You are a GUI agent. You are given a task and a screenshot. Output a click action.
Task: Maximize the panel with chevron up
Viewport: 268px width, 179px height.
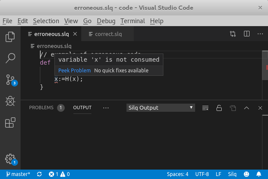247,108
